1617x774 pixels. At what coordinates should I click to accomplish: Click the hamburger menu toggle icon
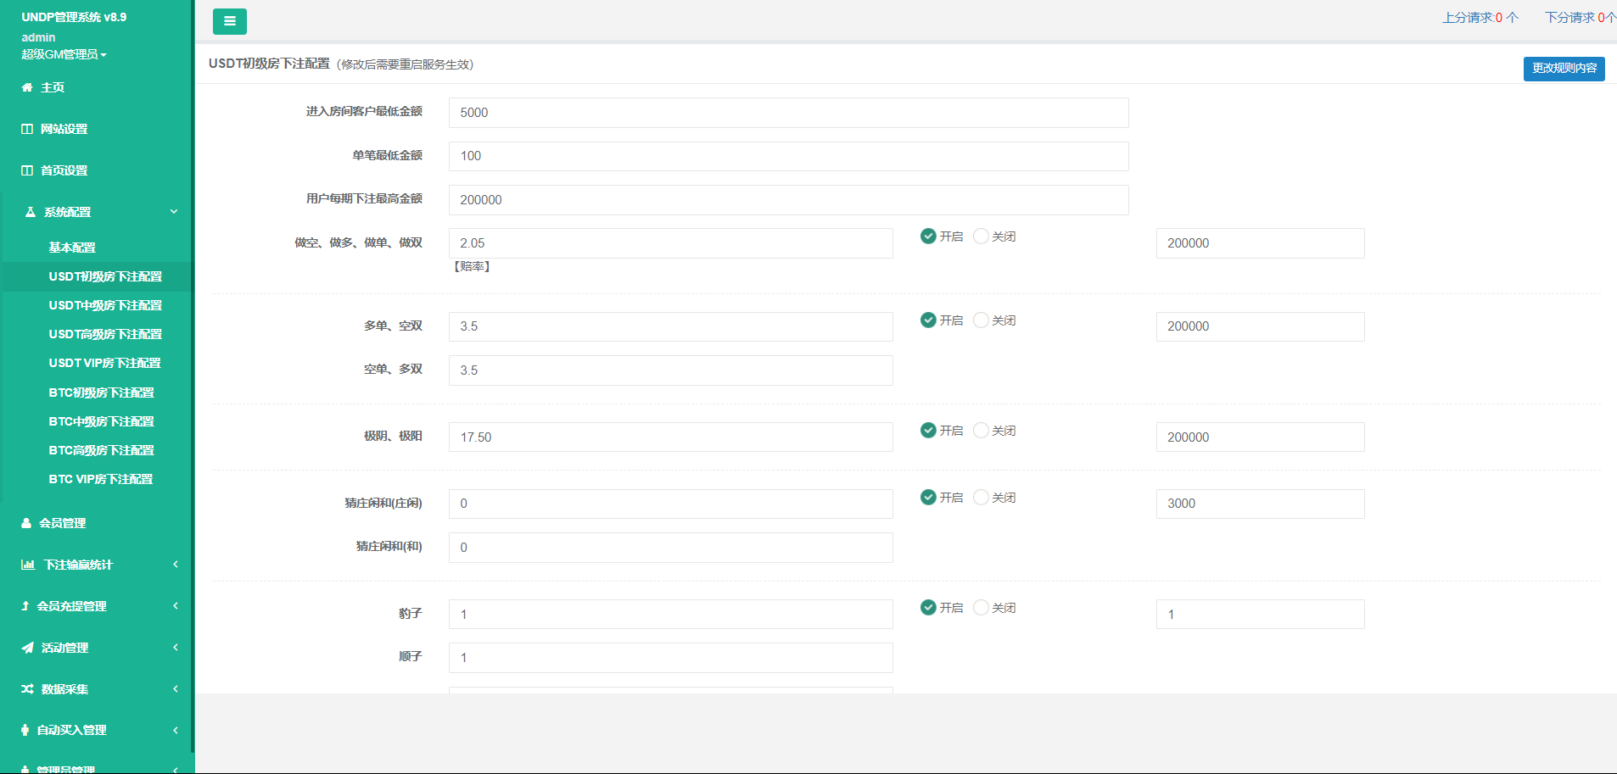(x=229, y=21)
